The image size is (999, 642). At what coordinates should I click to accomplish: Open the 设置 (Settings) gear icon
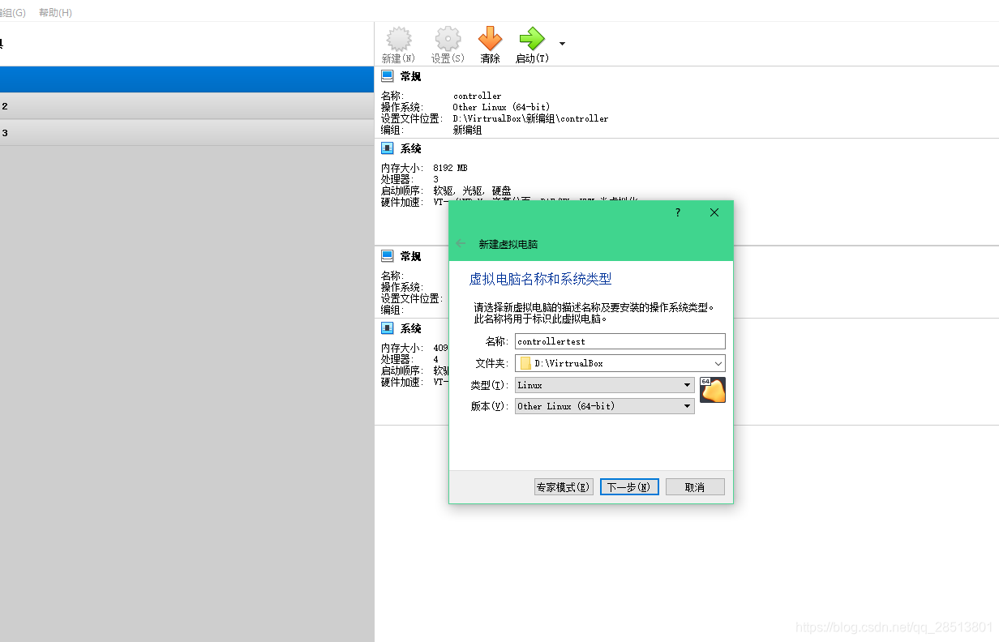(x=447, y=37)
